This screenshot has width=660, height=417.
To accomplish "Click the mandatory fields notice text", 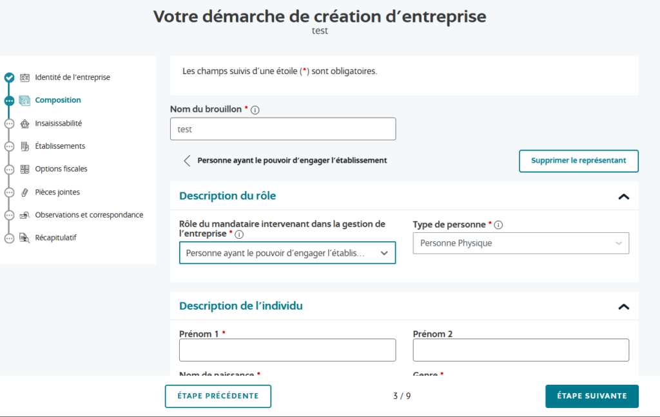I will click(x=280, y=71).
